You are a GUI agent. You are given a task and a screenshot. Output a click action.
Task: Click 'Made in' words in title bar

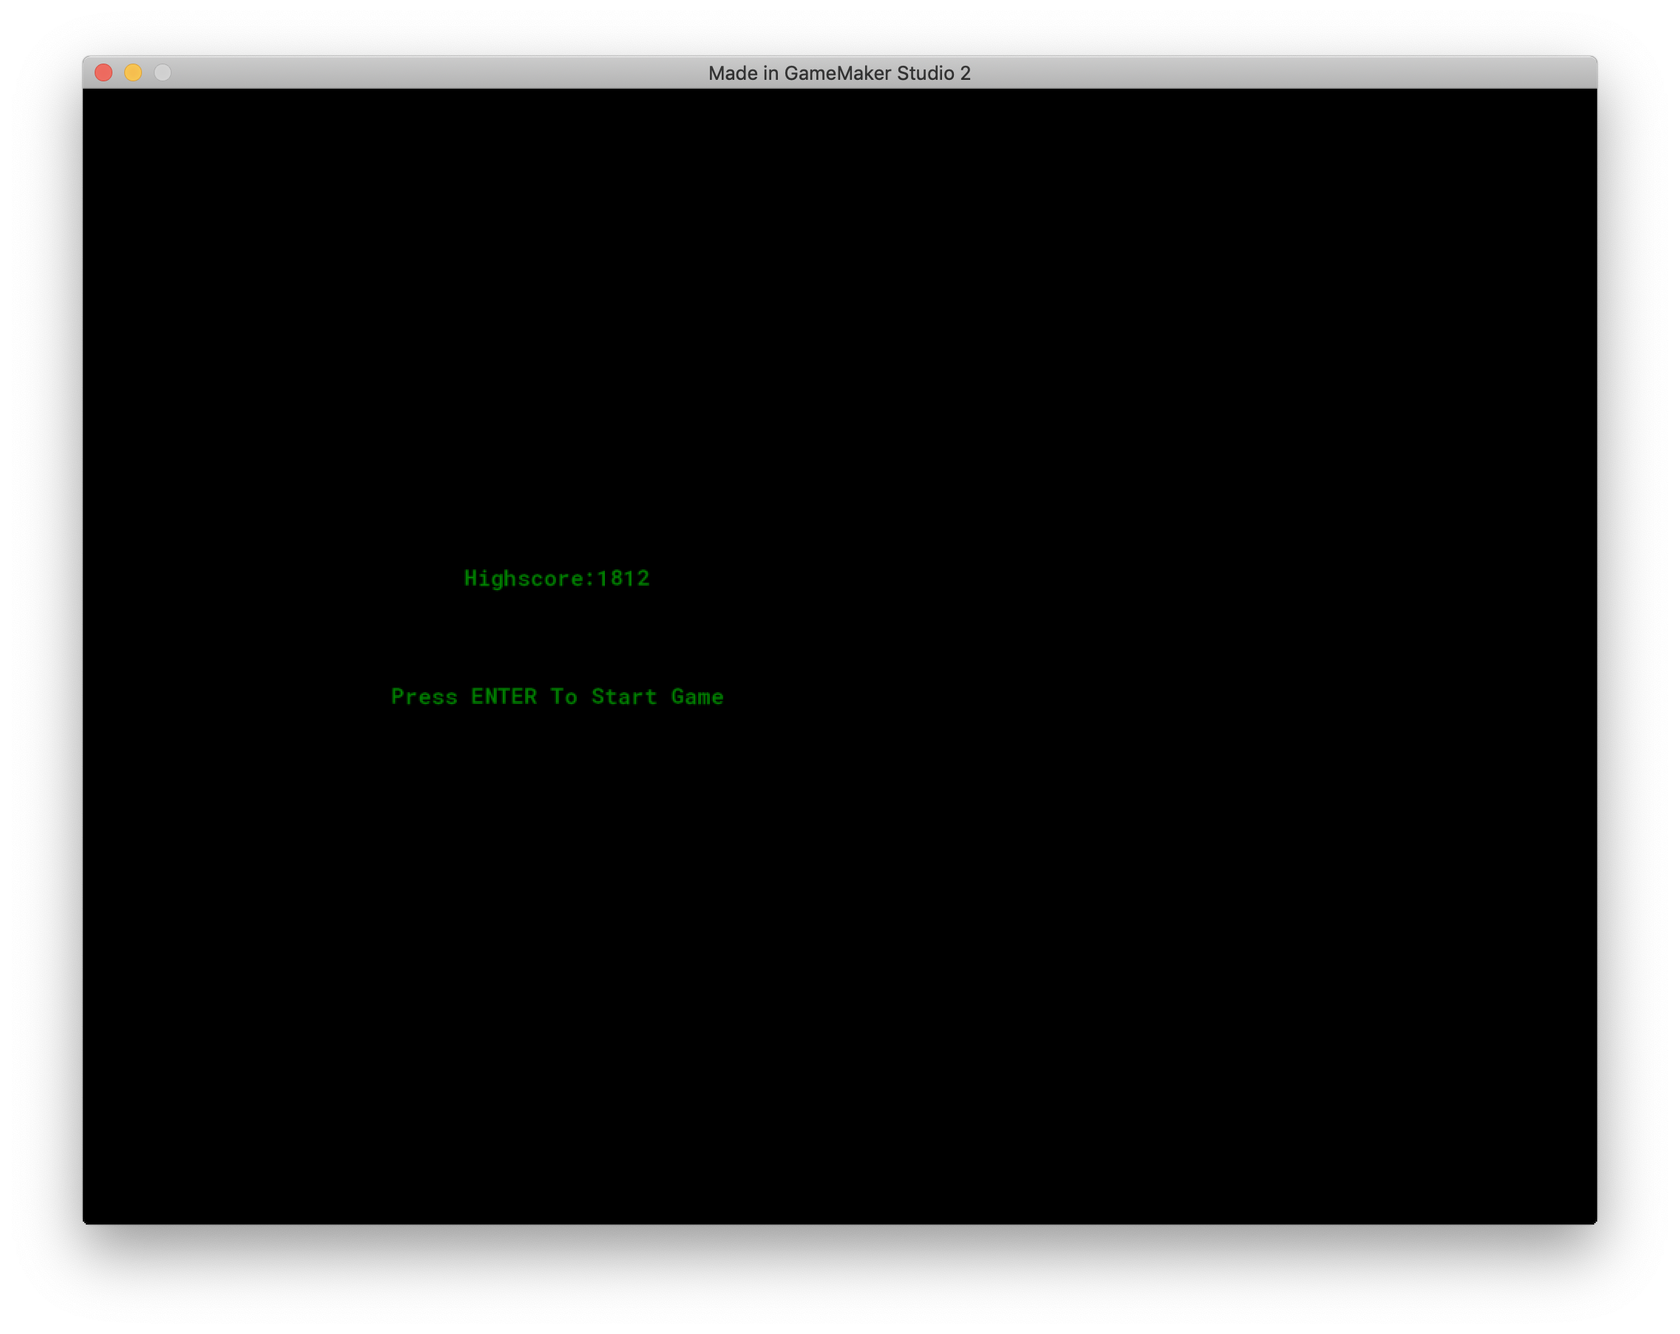(743, 73)
